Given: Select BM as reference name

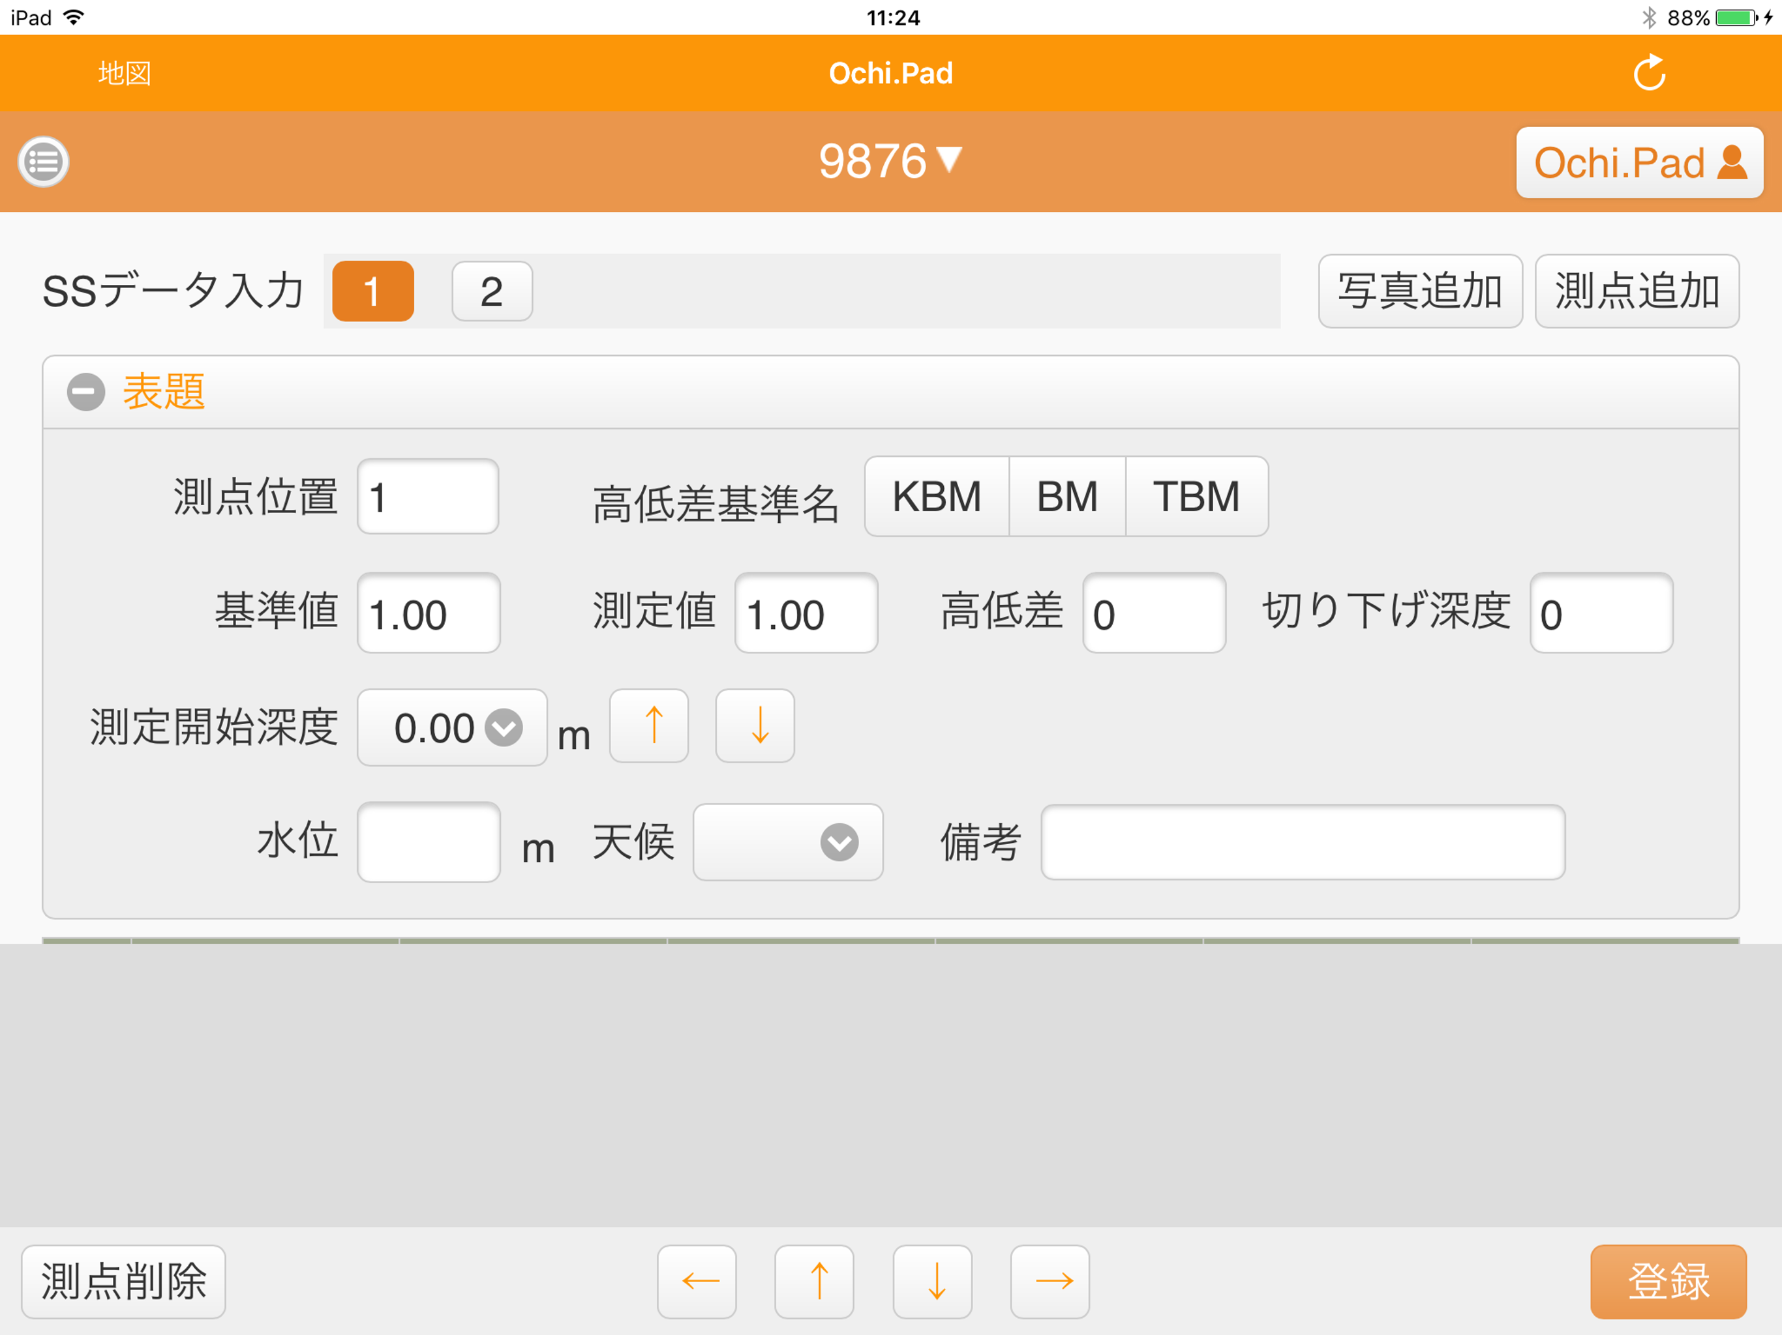Looking at the screenshot, I should coord(1067,497).
